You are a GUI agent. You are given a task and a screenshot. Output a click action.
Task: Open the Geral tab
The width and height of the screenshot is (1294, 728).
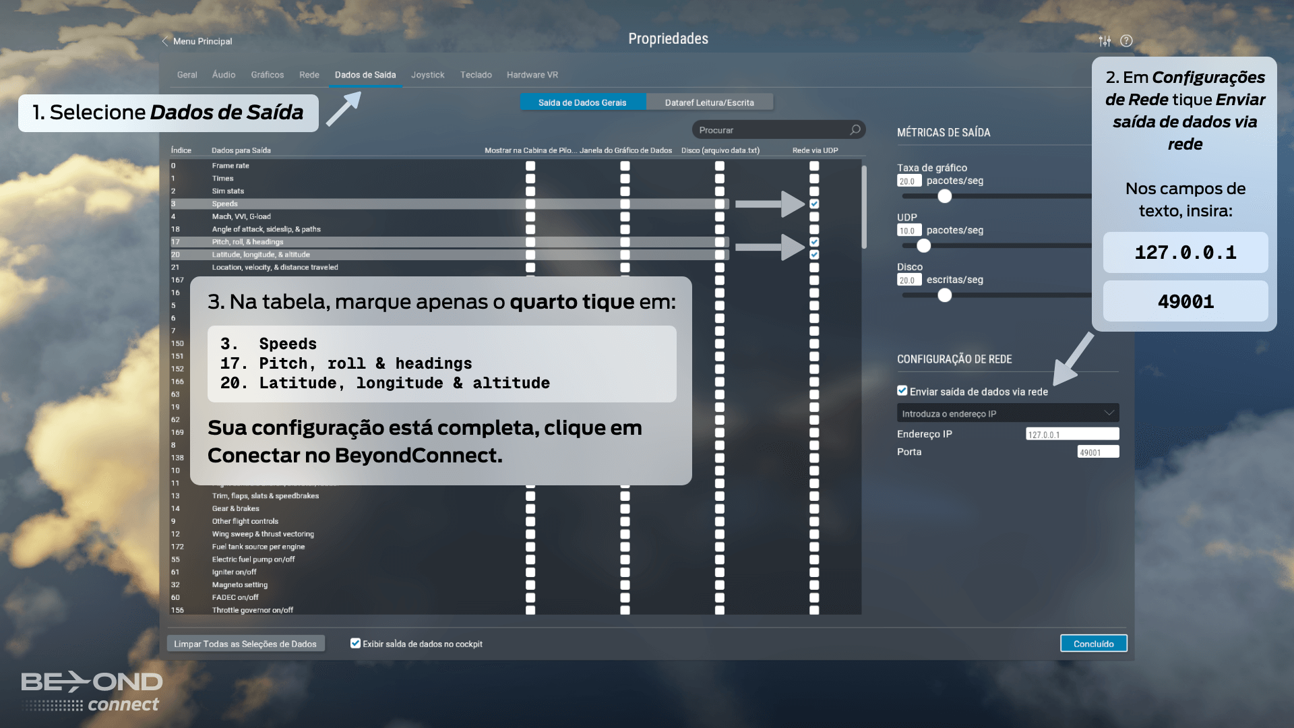click(187, 75)
